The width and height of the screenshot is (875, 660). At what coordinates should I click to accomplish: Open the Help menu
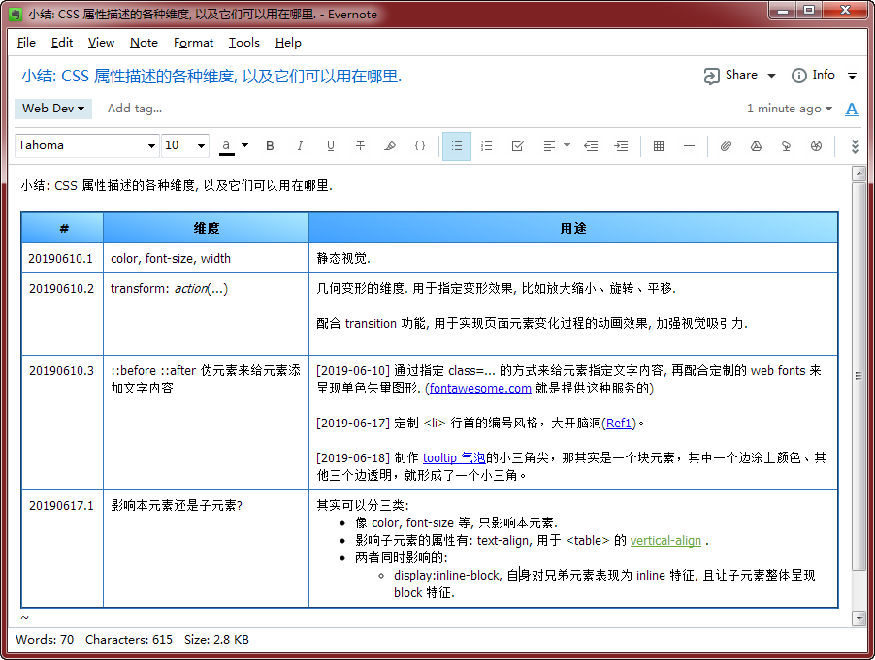(288, 43)
